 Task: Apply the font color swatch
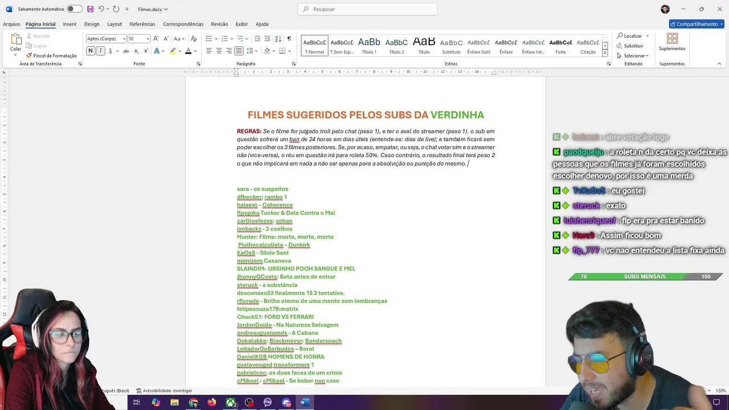point(188,51)
